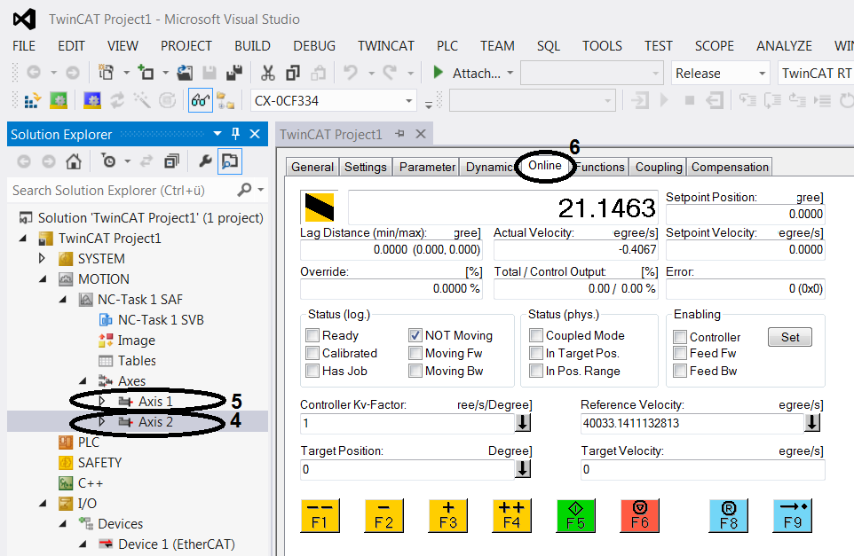Viewport: 854px width, 556px height.
Task: Click the Save All toolbar icon
Action: [234, 73]
